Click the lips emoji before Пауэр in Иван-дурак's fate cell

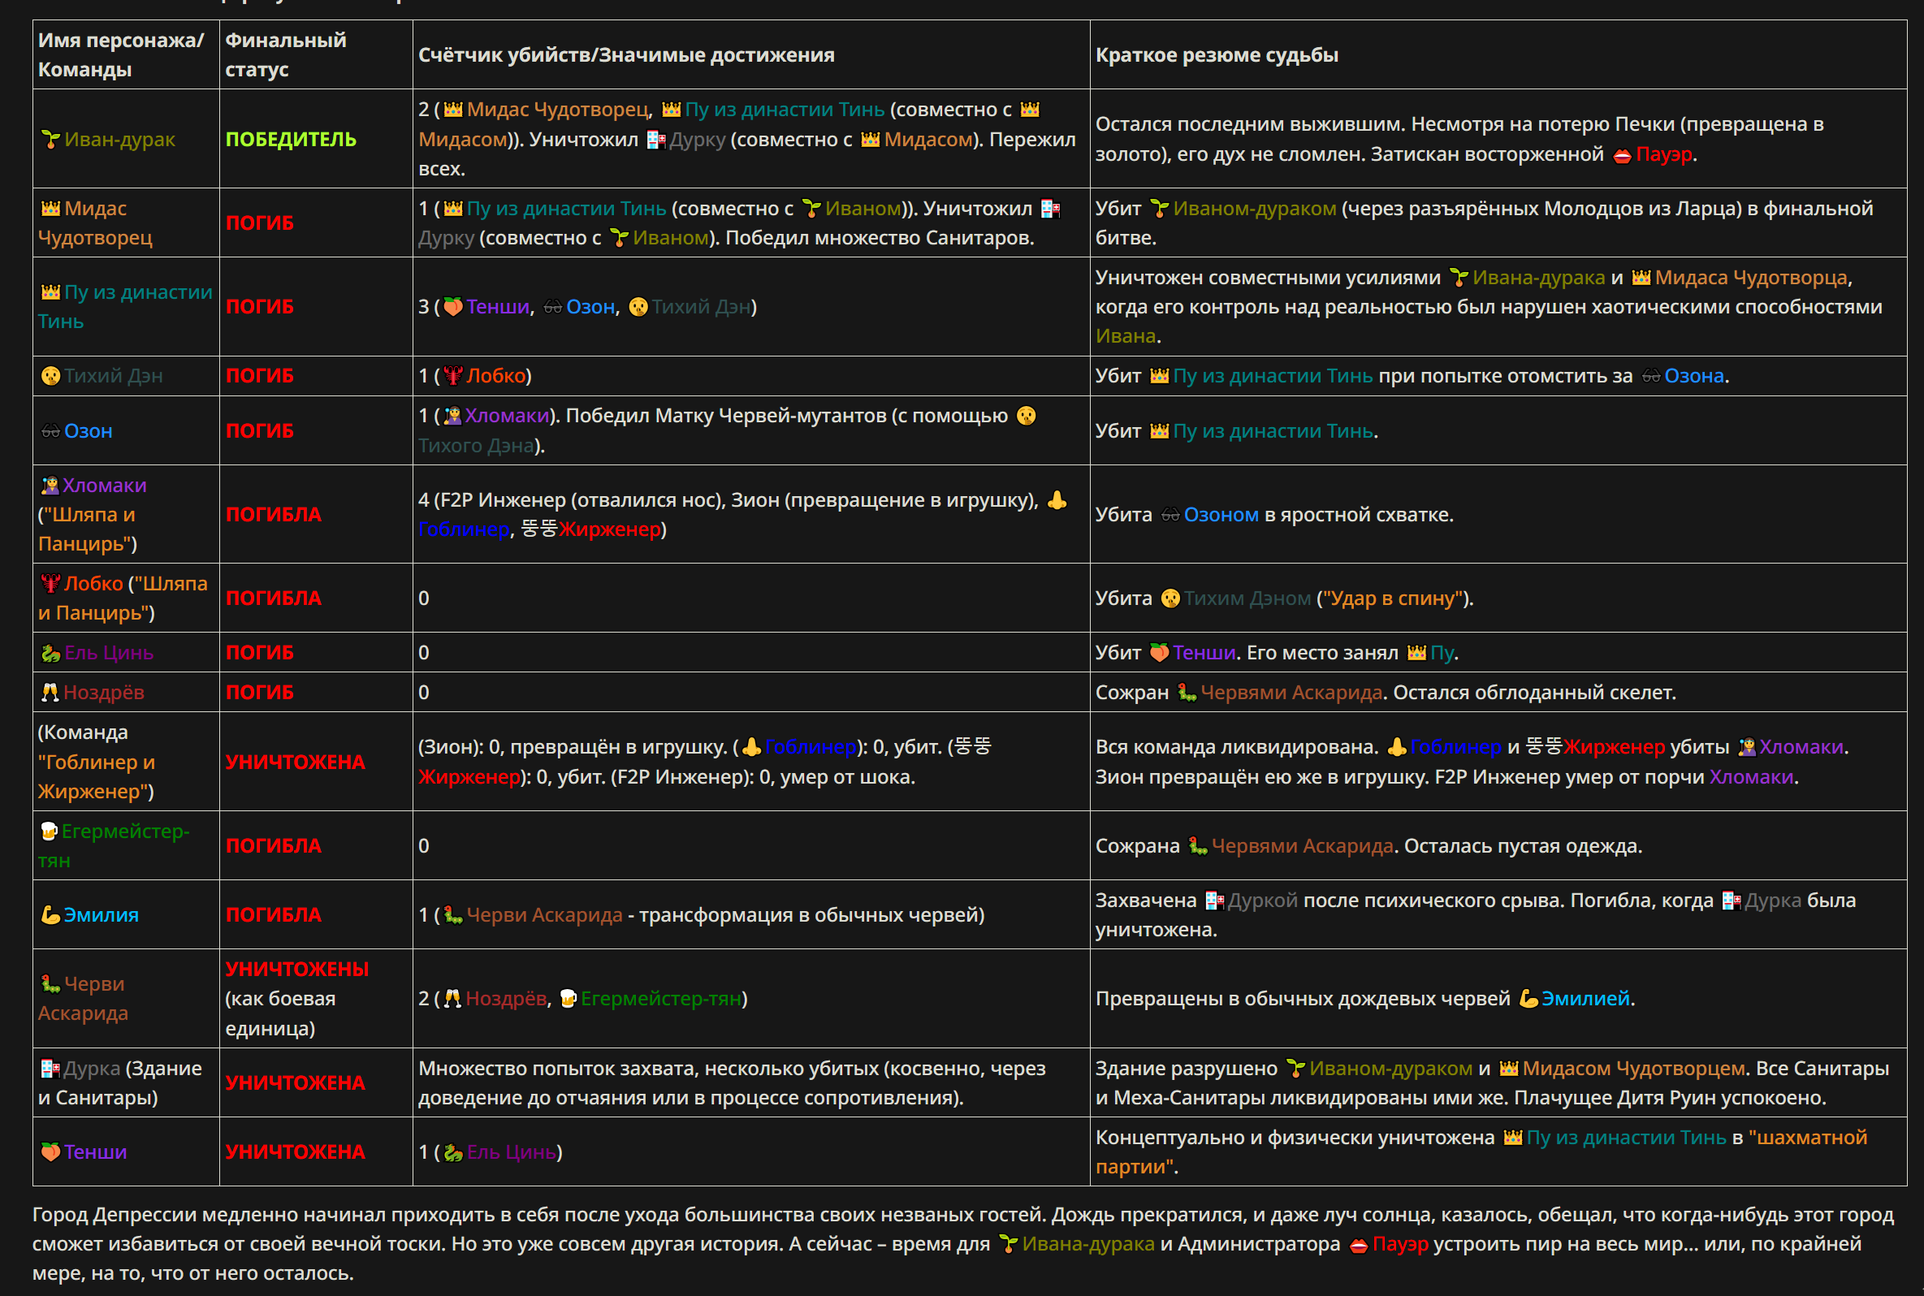click(x=1622, y=154)
